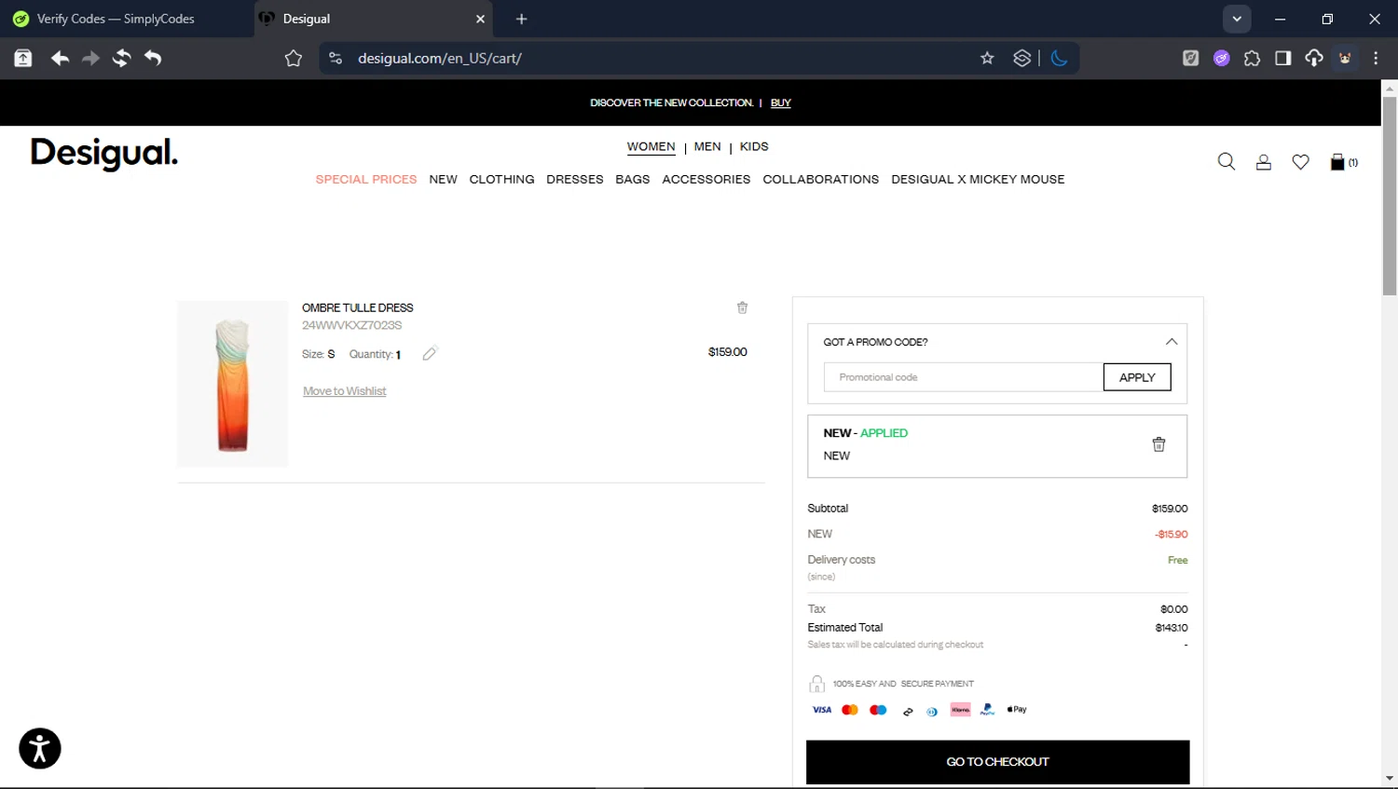This screenshot has height=789, width=1398.
Task: Click the Promotional code input field
Action: tap(964, 377)
